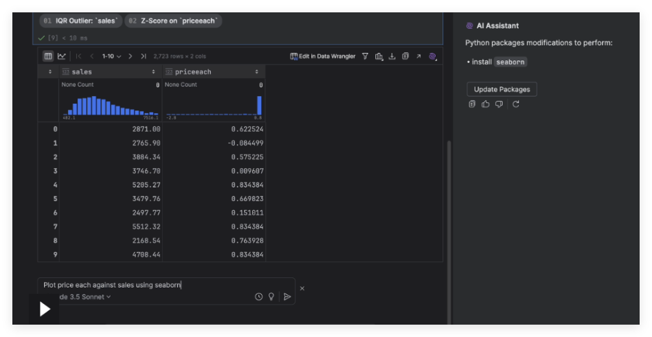Click the index column sort arrows
This screenshot has height=337, width=652.
[50, 72]
